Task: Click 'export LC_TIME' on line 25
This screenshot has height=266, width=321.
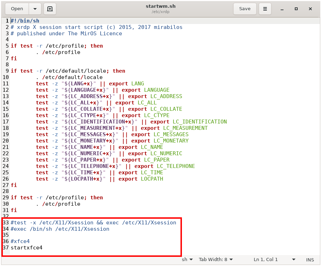Action: click(141, 173)
